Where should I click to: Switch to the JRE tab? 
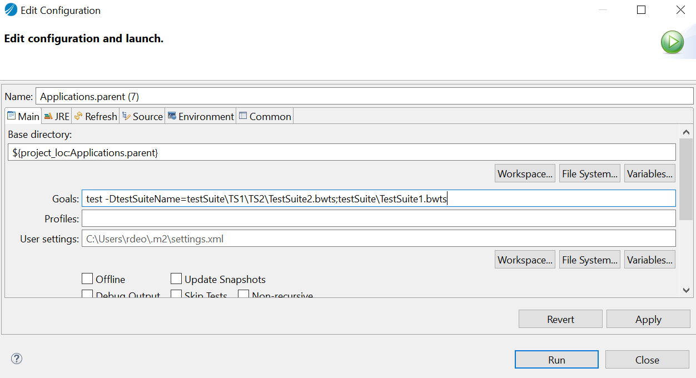point(57,116)
